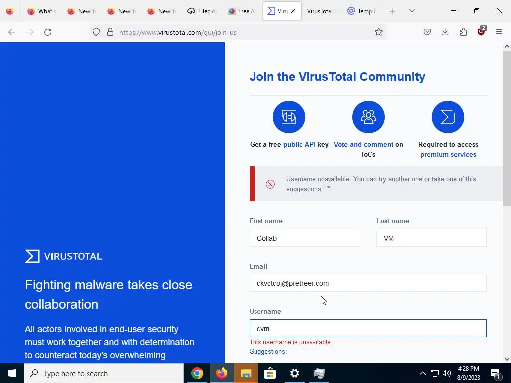Show hidden tray icons
This screenshot has height=383, width=511.
pyautogui.click(x=422, y=373)
